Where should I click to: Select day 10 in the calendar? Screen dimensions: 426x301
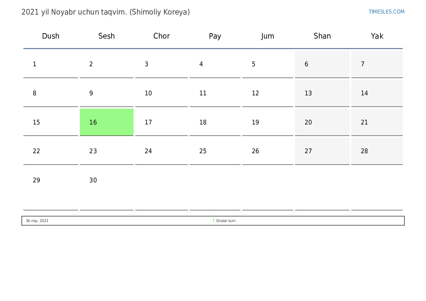[x=161, y=94]
